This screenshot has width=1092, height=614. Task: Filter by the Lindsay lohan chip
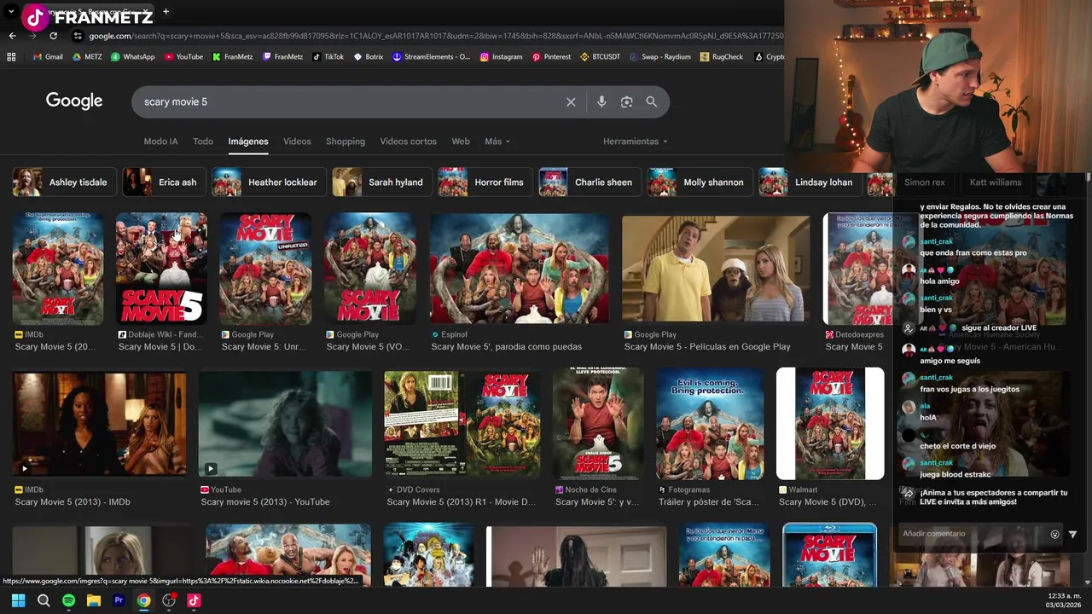pos(810,182)
